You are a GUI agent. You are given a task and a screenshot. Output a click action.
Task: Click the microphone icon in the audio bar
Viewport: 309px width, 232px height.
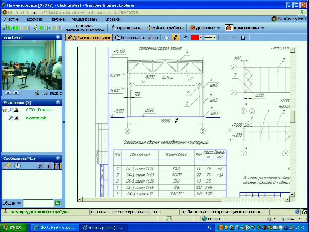point(5,28)
